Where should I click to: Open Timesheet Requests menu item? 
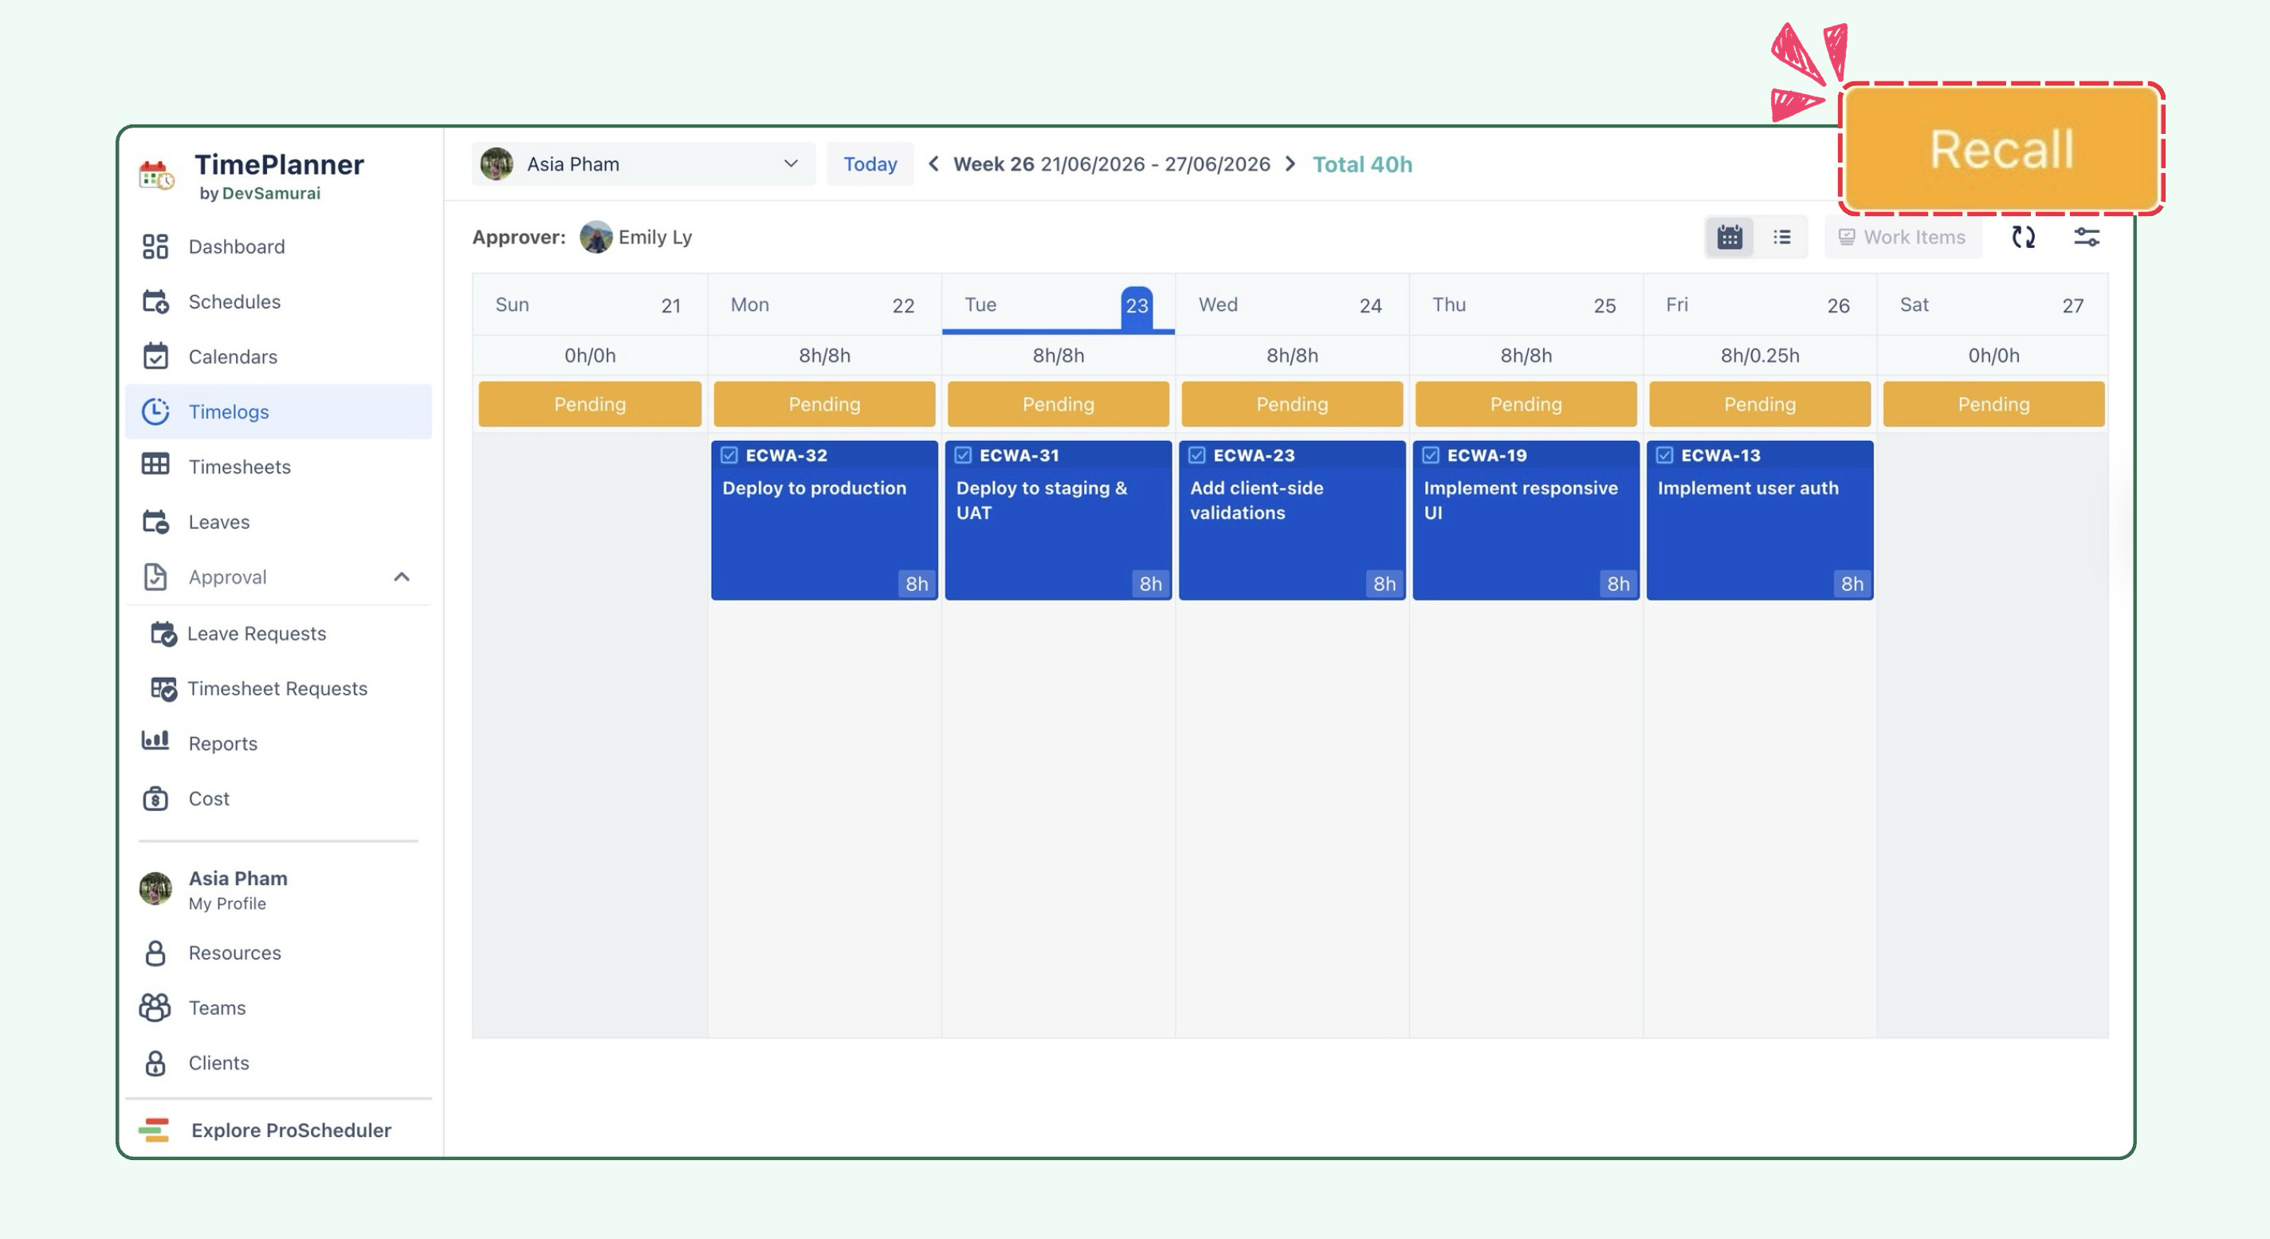tap(278, 688)
